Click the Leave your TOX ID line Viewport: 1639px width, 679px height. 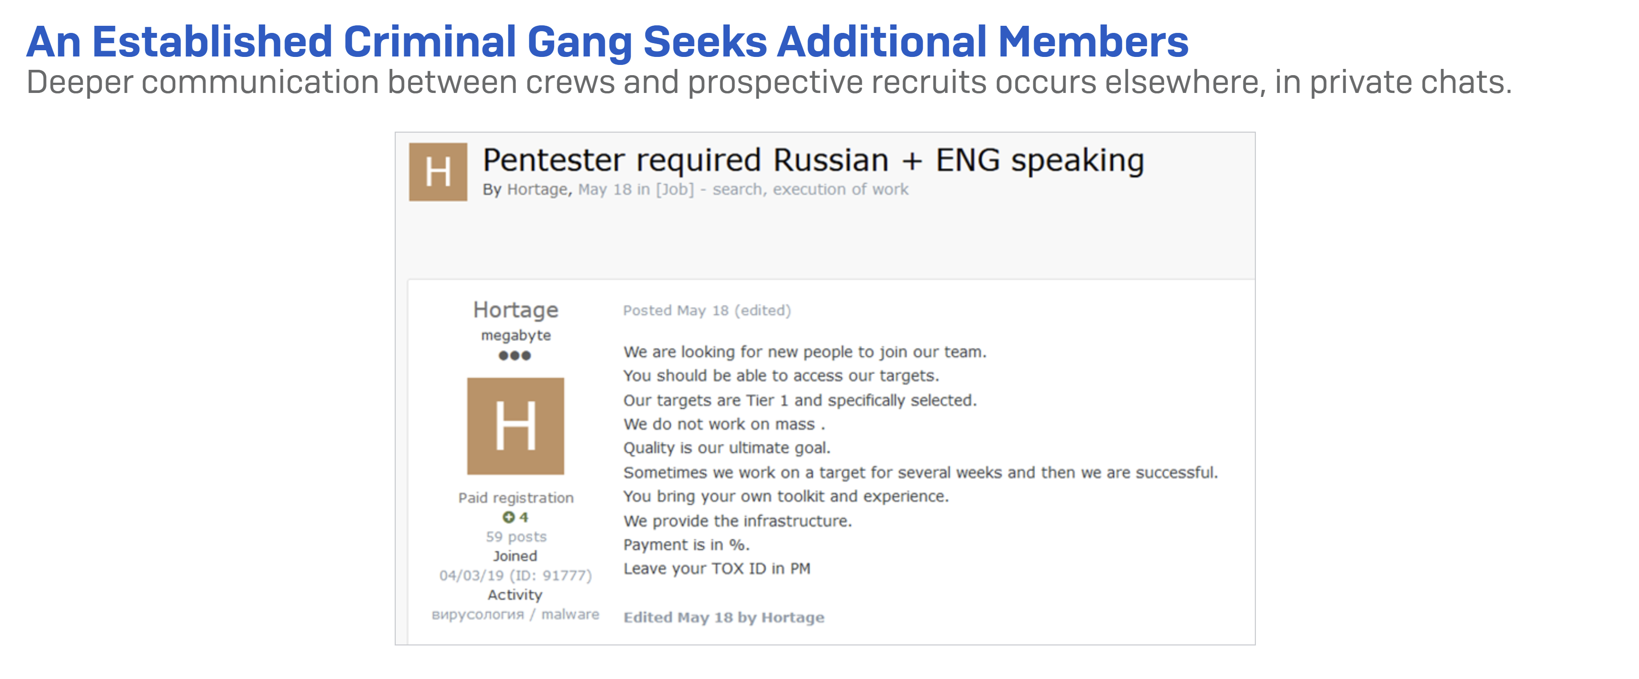[x=716, y=568]
